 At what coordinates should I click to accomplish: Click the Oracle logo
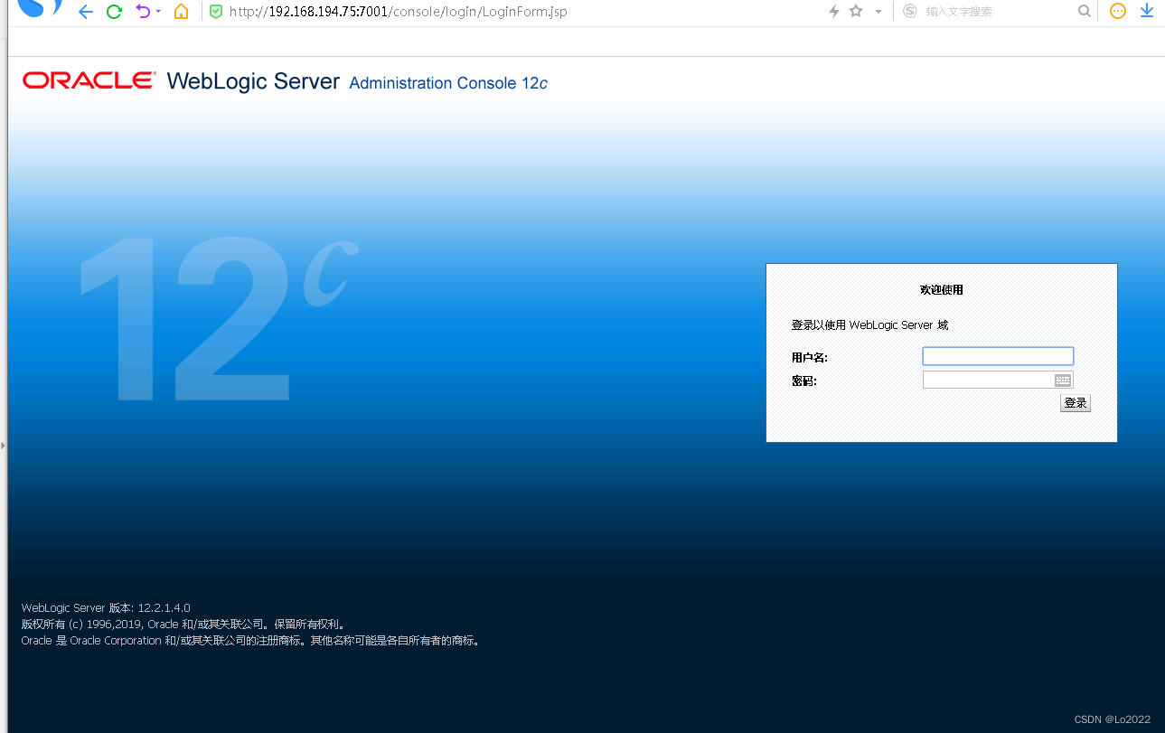click(x=89, y=80)
